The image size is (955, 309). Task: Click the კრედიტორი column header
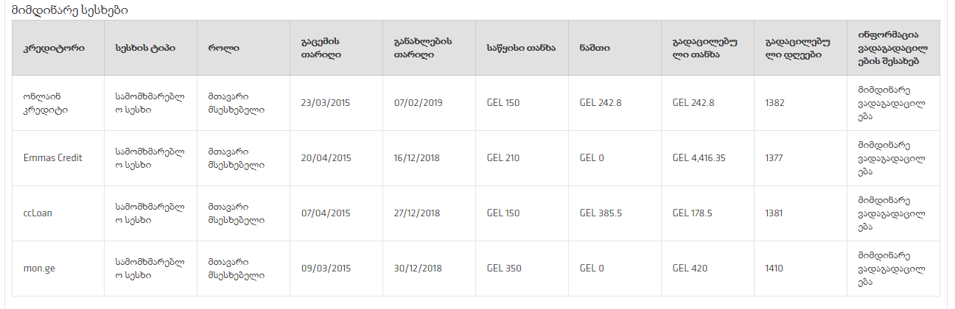point(54,48)
